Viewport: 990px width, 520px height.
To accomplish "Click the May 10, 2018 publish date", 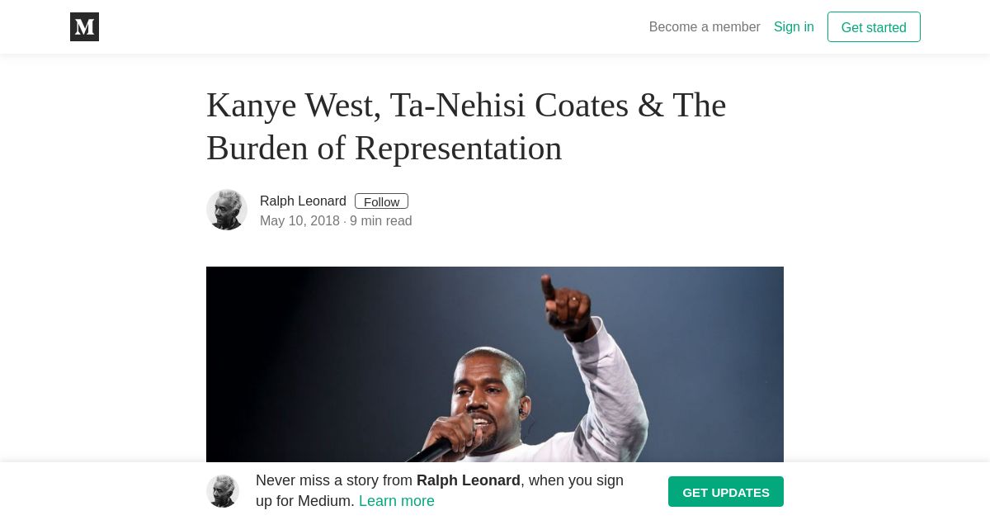I will click(x=299, y=221).
